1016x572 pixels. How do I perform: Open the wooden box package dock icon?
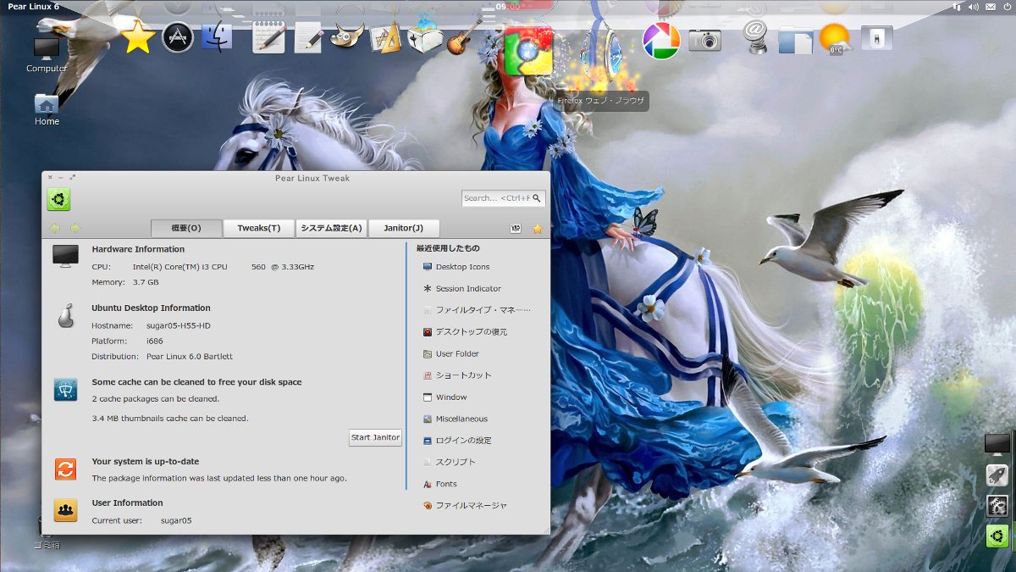coord(425,38)
